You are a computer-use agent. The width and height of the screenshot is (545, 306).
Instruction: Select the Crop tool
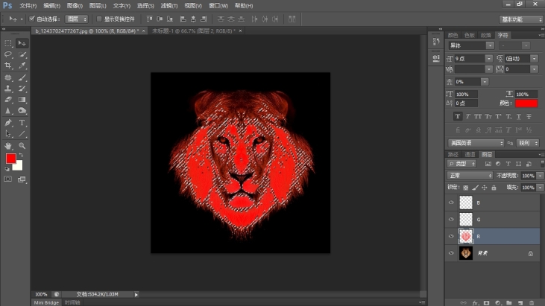point(8,66)
